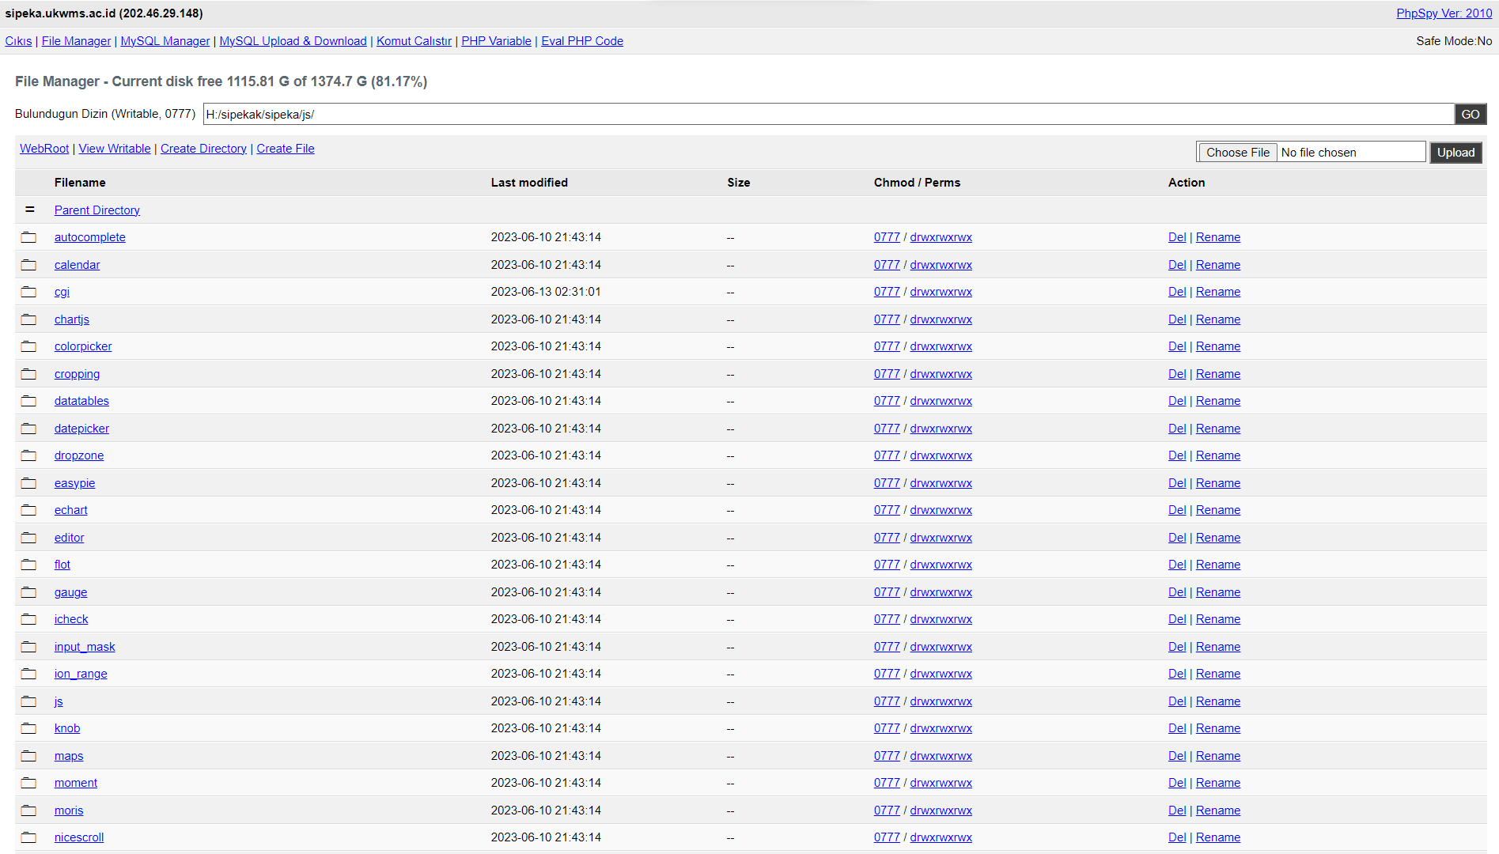
Task: Open the moment folder link
Action: pos(76,783)
